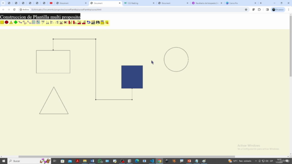Click the browser back button
The height and width of the screenshot is (164, 292).
[3, 10]
